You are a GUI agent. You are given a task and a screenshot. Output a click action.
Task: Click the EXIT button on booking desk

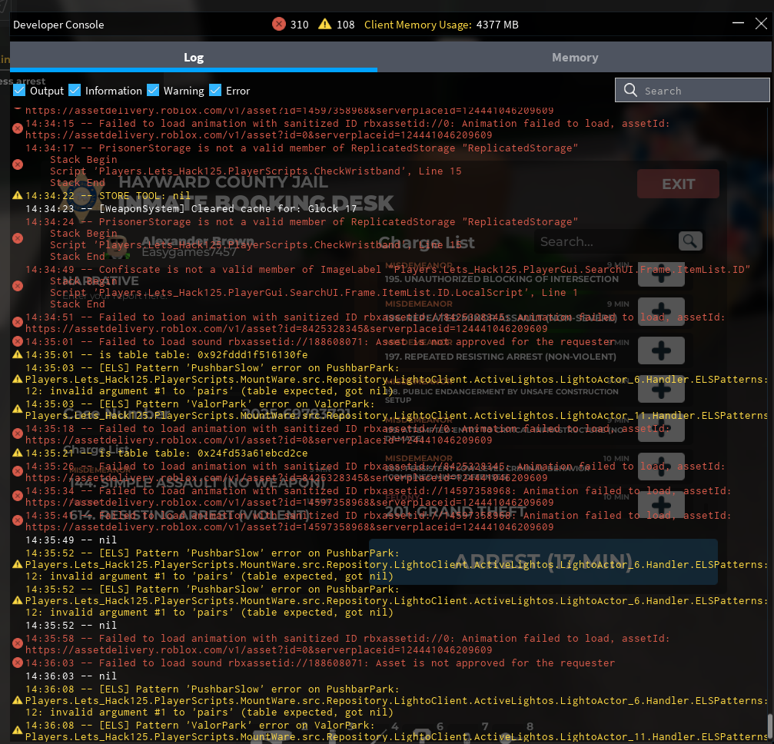(x=678, y=184)
